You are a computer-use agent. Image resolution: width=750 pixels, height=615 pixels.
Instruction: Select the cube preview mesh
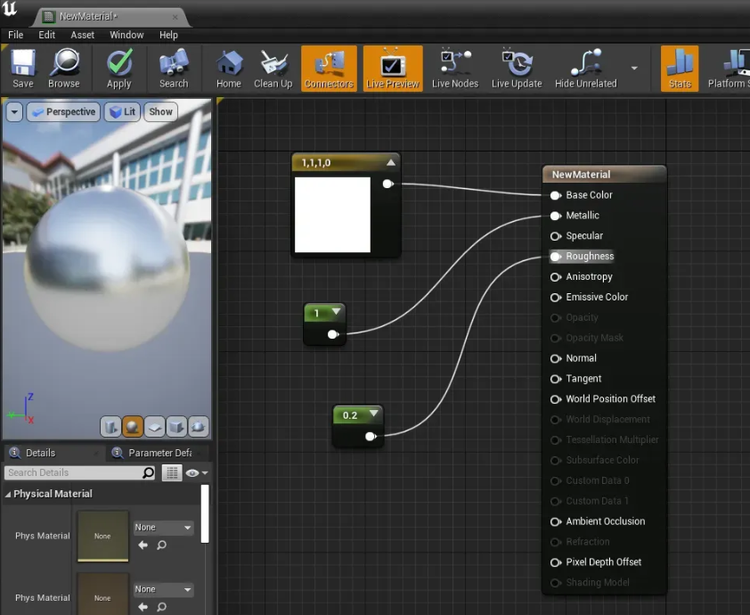[x=176, y=426]
